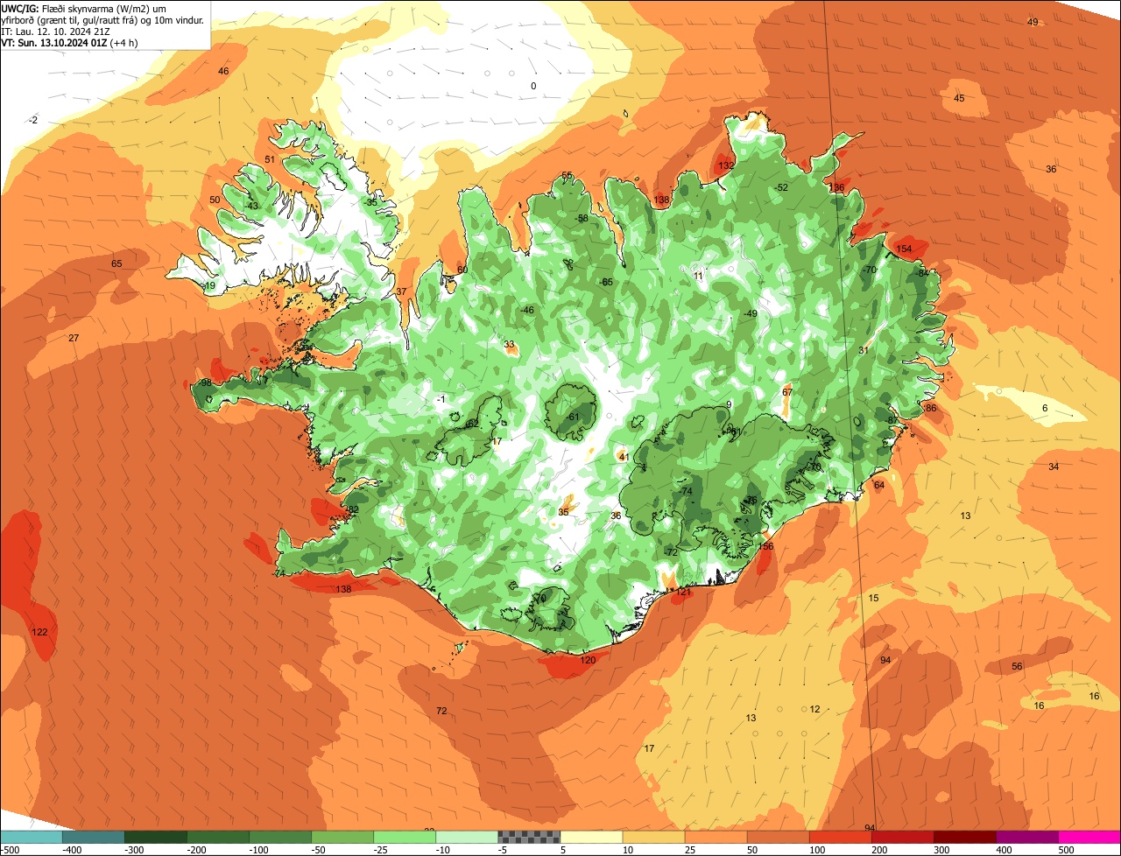Click the value '0' in the white northern area
Screen dimensions: 1121x856
533,86
